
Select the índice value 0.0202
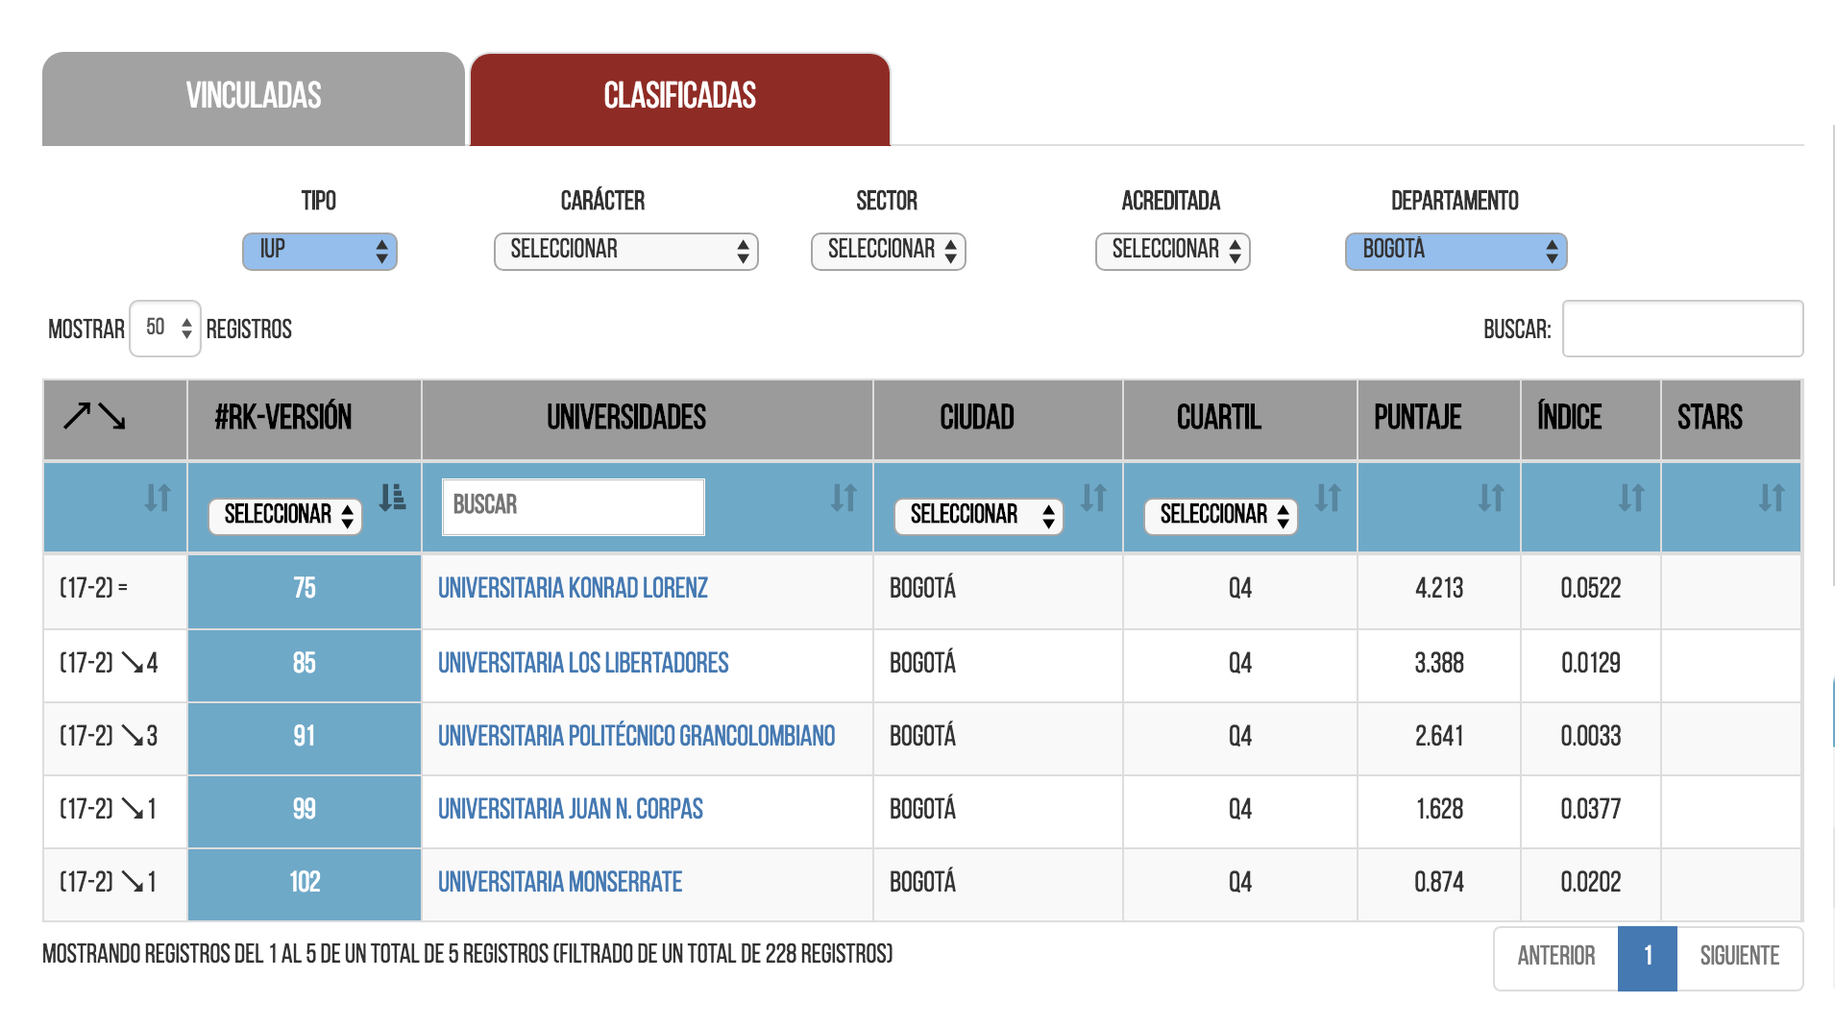[1591, 882]
